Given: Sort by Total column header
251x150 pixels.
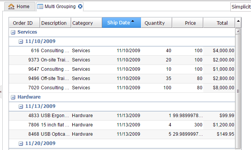Looking at the screenshot, I should click(219, 23).
